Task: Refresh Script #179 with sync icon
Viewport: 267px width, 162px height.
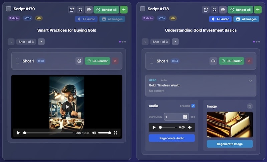Action: [80, 10]
